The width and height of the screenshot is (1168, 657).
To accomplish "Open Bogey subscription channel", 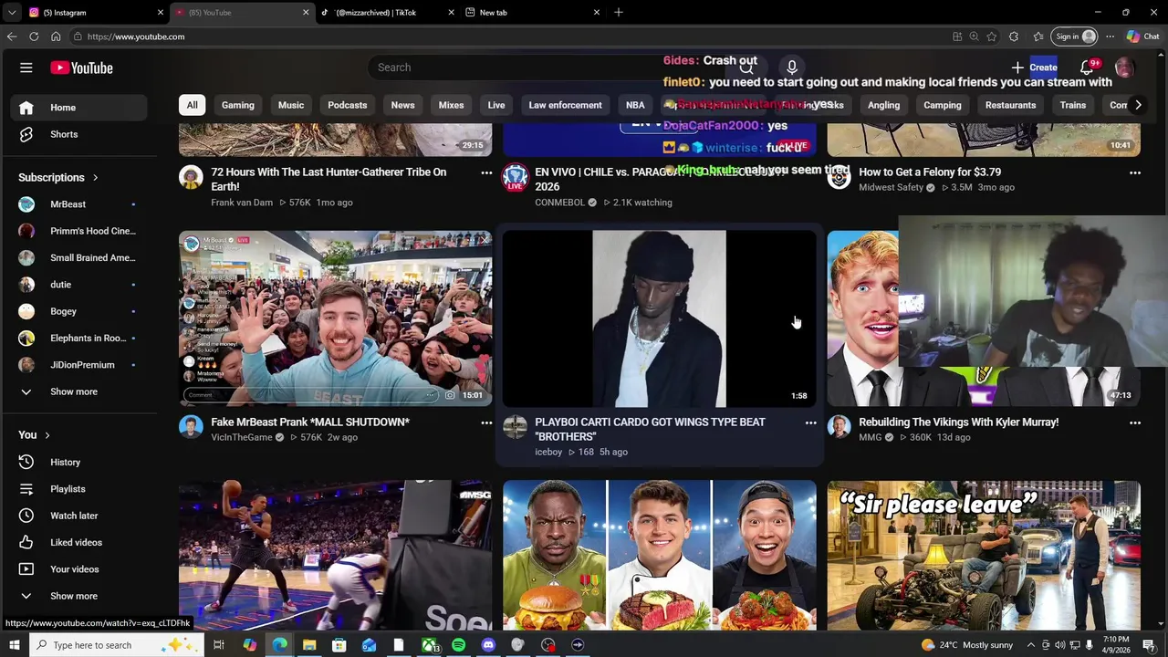I will [x=78, y=311].
